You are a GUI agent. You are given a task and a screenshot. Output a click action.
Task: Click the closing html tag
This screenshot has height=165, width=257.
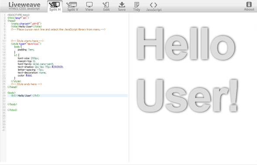tap(12, 110)
